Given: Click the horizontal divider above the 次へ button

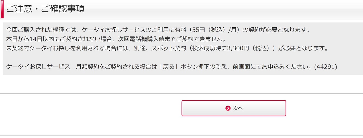Looking at the screenshot, I should 181,93.
